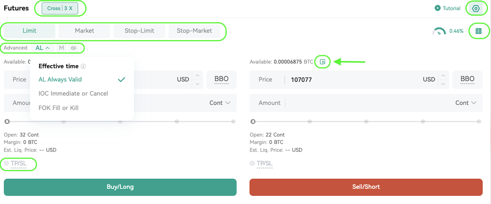Toggle the M maker-only option

[62, 48]
